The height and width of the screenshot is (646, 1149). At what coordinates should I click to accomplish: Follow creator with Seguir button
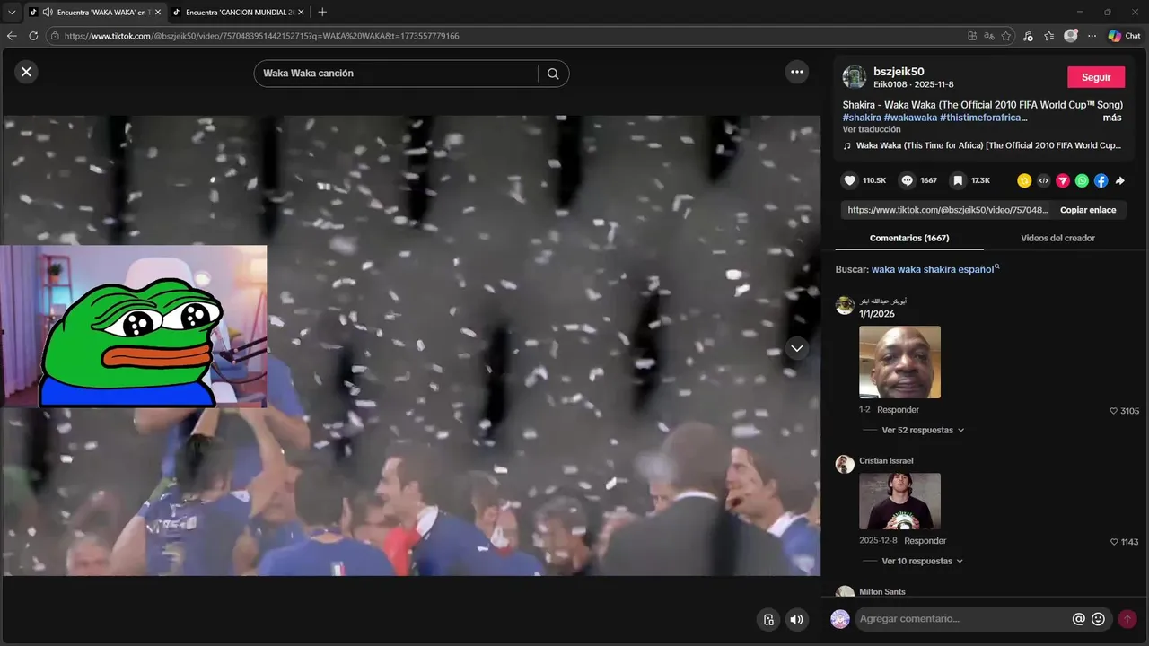pos(1096,77)
